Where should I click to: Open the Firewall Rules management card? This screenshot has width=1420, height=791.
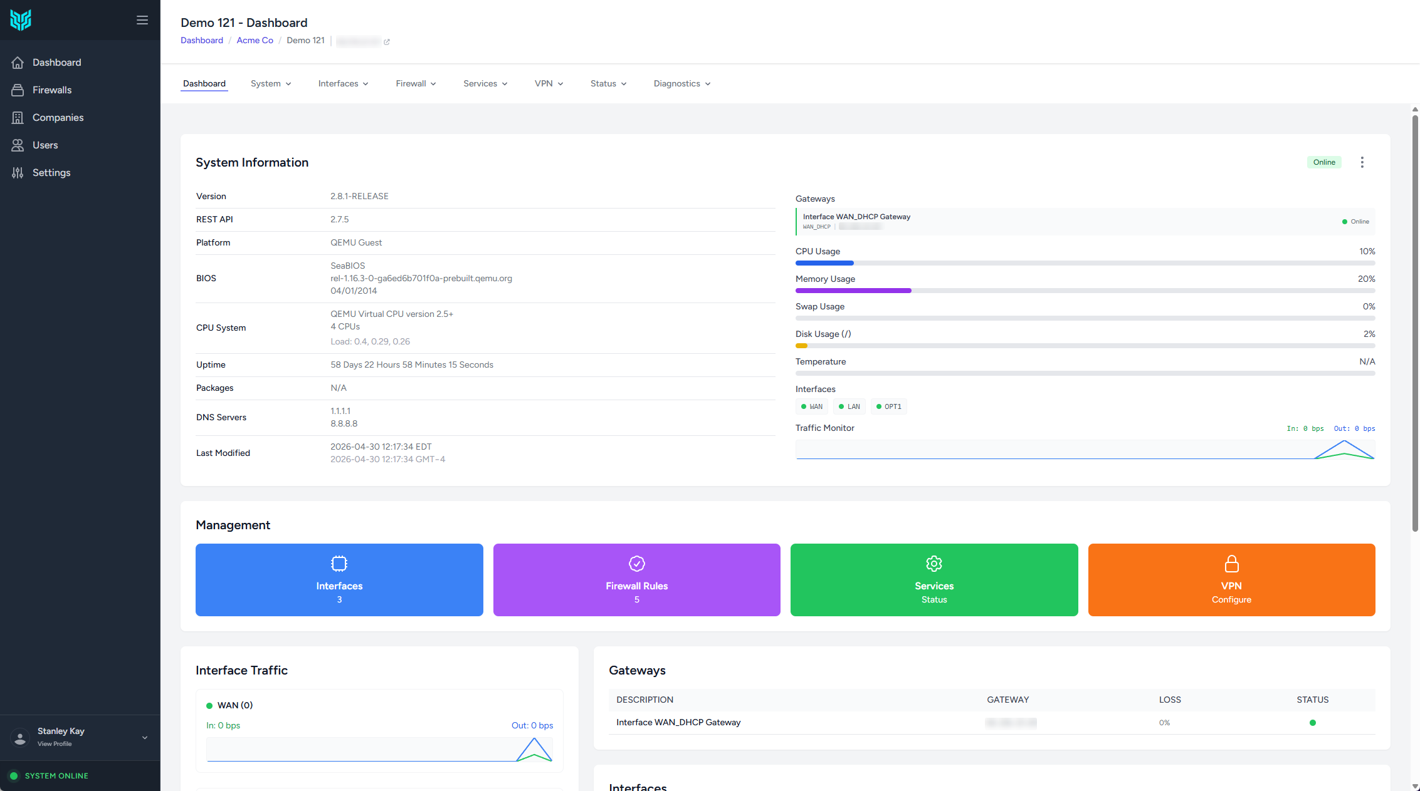click(636, 580)
